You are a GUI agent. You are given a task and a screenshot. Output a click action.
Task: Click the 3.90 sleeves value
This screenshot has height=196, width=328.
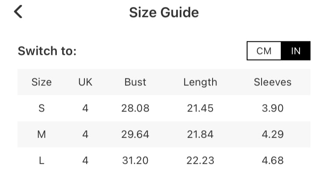pos(272,108)
